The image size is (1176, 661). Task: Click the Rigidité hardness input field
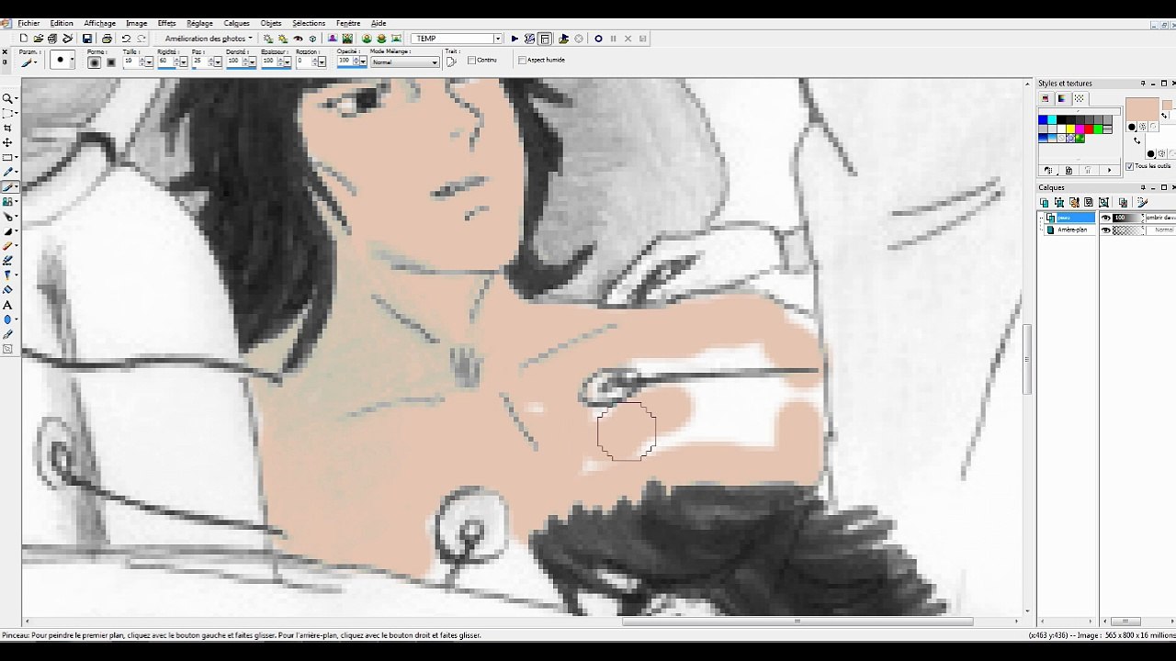[165, 62]
